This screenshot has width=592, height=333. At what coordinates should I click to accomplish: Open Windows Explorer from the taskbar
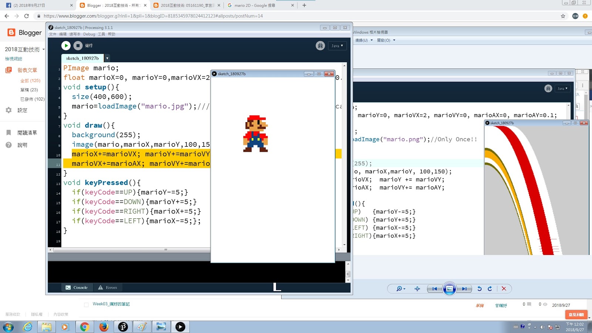[46, 327]
